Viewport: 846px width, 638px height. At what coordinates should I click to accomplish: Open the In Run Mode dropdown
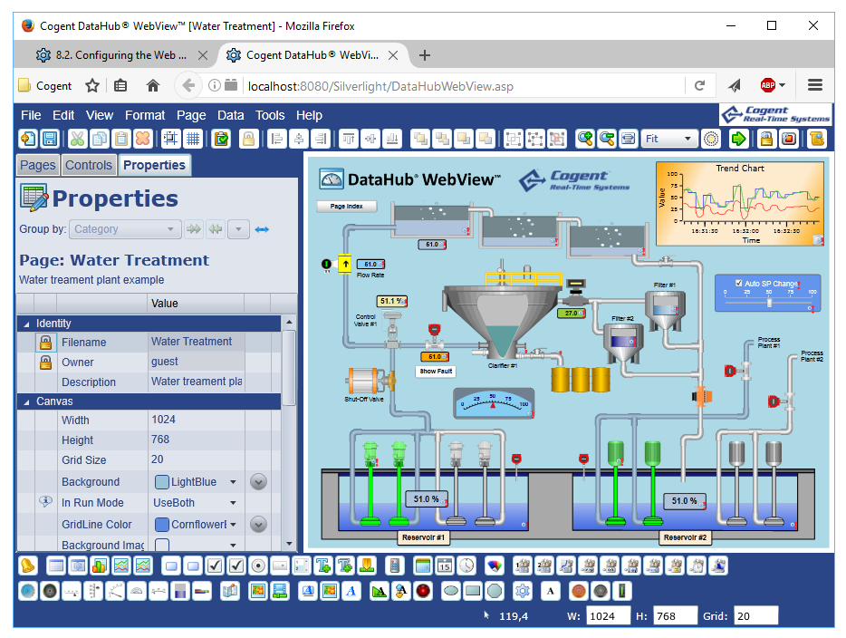pyautogui.click(x=233, y=503)
